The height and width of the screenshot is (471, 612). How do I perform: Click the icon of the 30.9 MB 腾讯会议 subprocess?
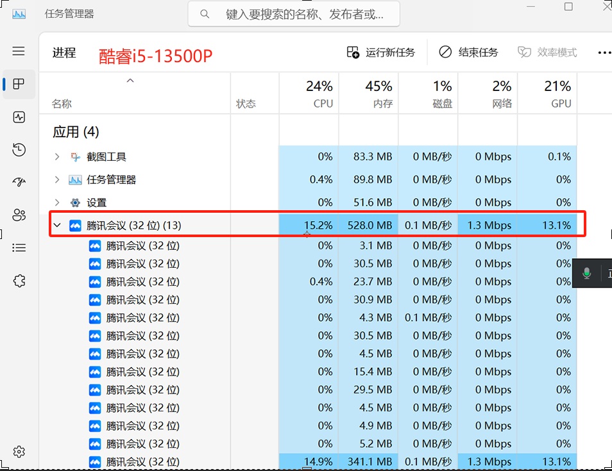coord(95,300)
